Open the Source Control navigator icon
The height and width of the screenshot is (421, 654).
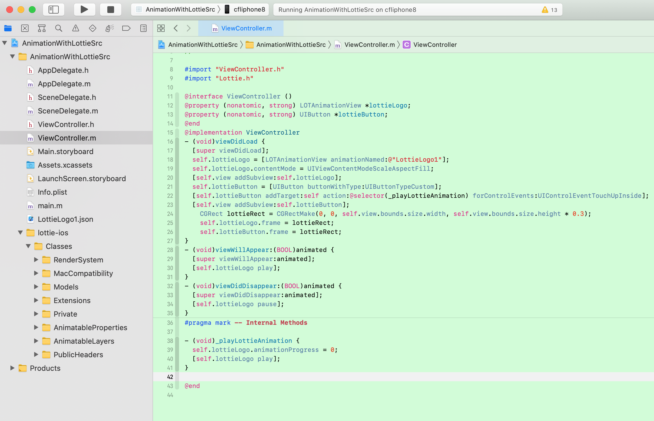point(25,28)
